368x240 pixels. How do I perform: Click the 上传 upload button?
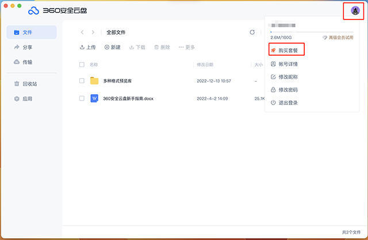[88, 47]
